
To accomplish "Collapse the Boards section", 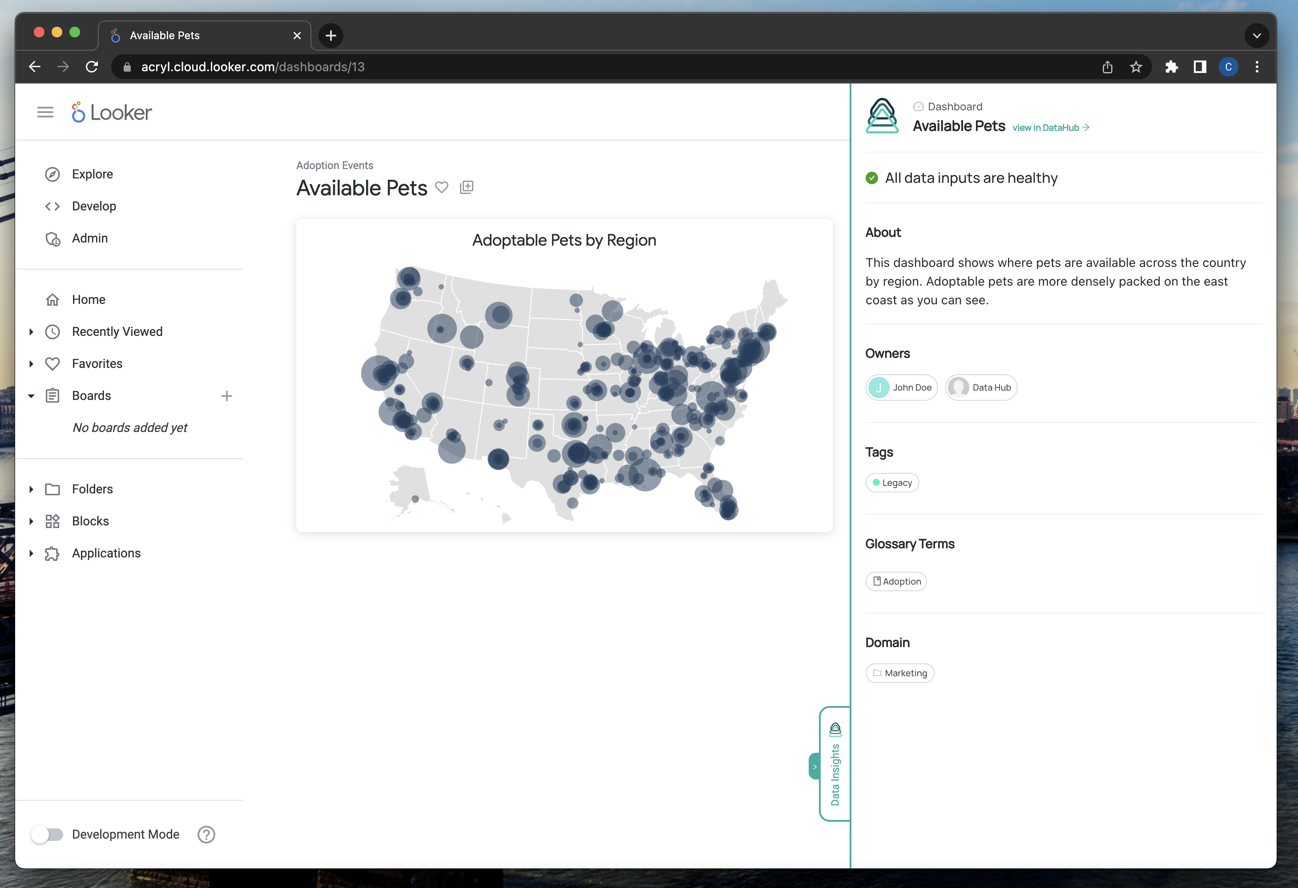I will click(x=31, y=396).
